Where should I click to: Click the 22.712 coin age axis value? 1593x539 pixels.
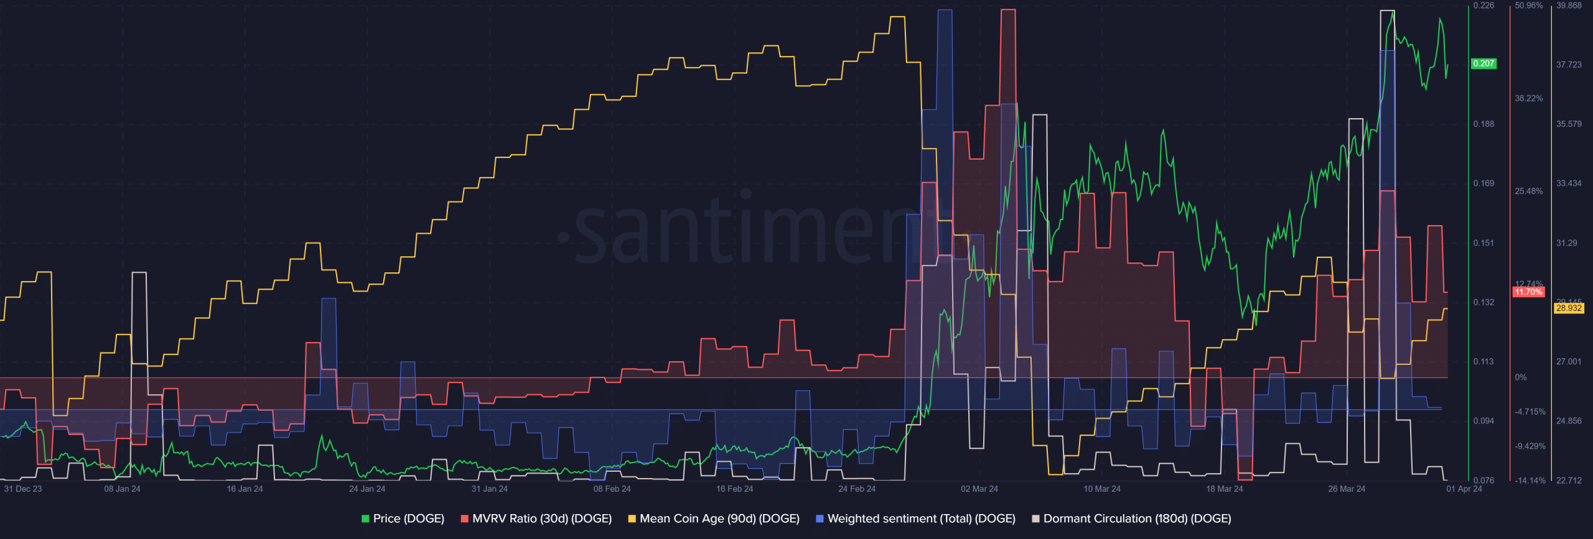1569,480
